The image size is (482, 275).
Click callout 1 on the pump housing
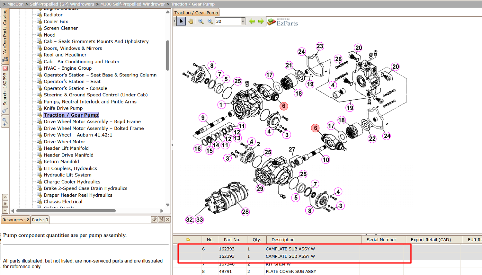(221, 105)
